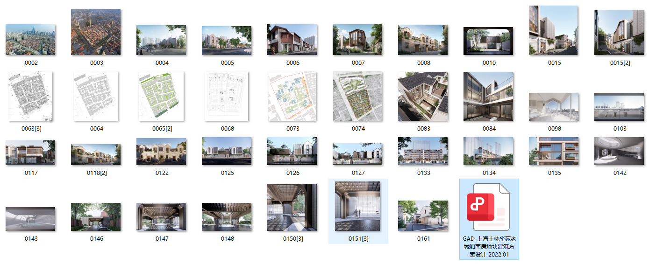Open facade render thumbnail 0122
The width and height of the screenshot is (649, 264).
[161, 152]
